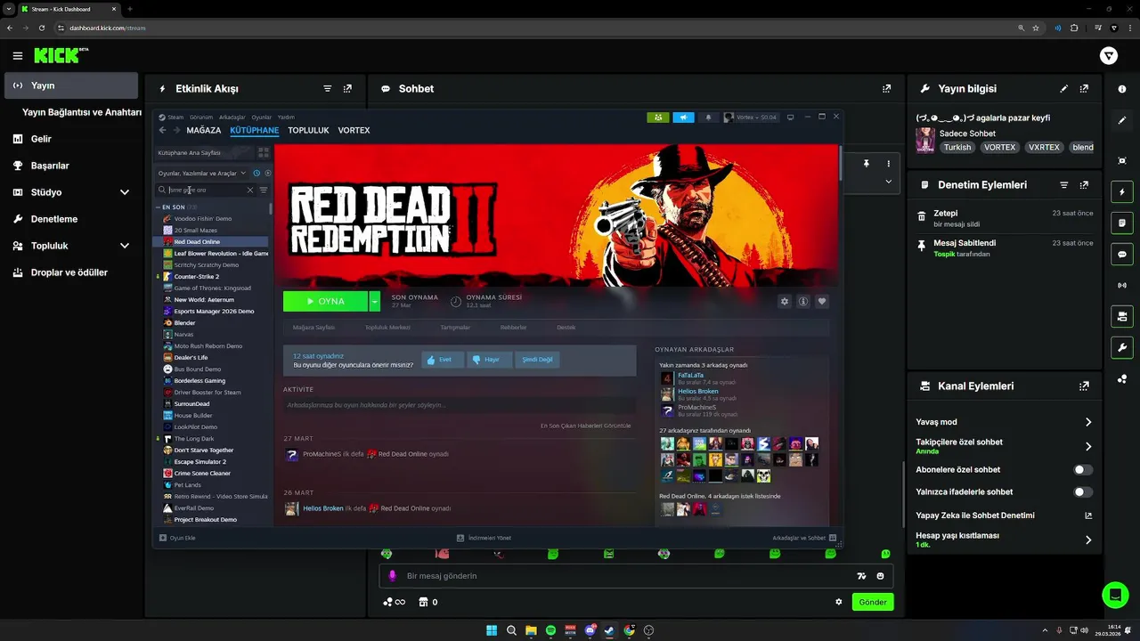Pop out the Sohbet chat panel
Viewport: 1140px width, 641px height.
(886, 89)
